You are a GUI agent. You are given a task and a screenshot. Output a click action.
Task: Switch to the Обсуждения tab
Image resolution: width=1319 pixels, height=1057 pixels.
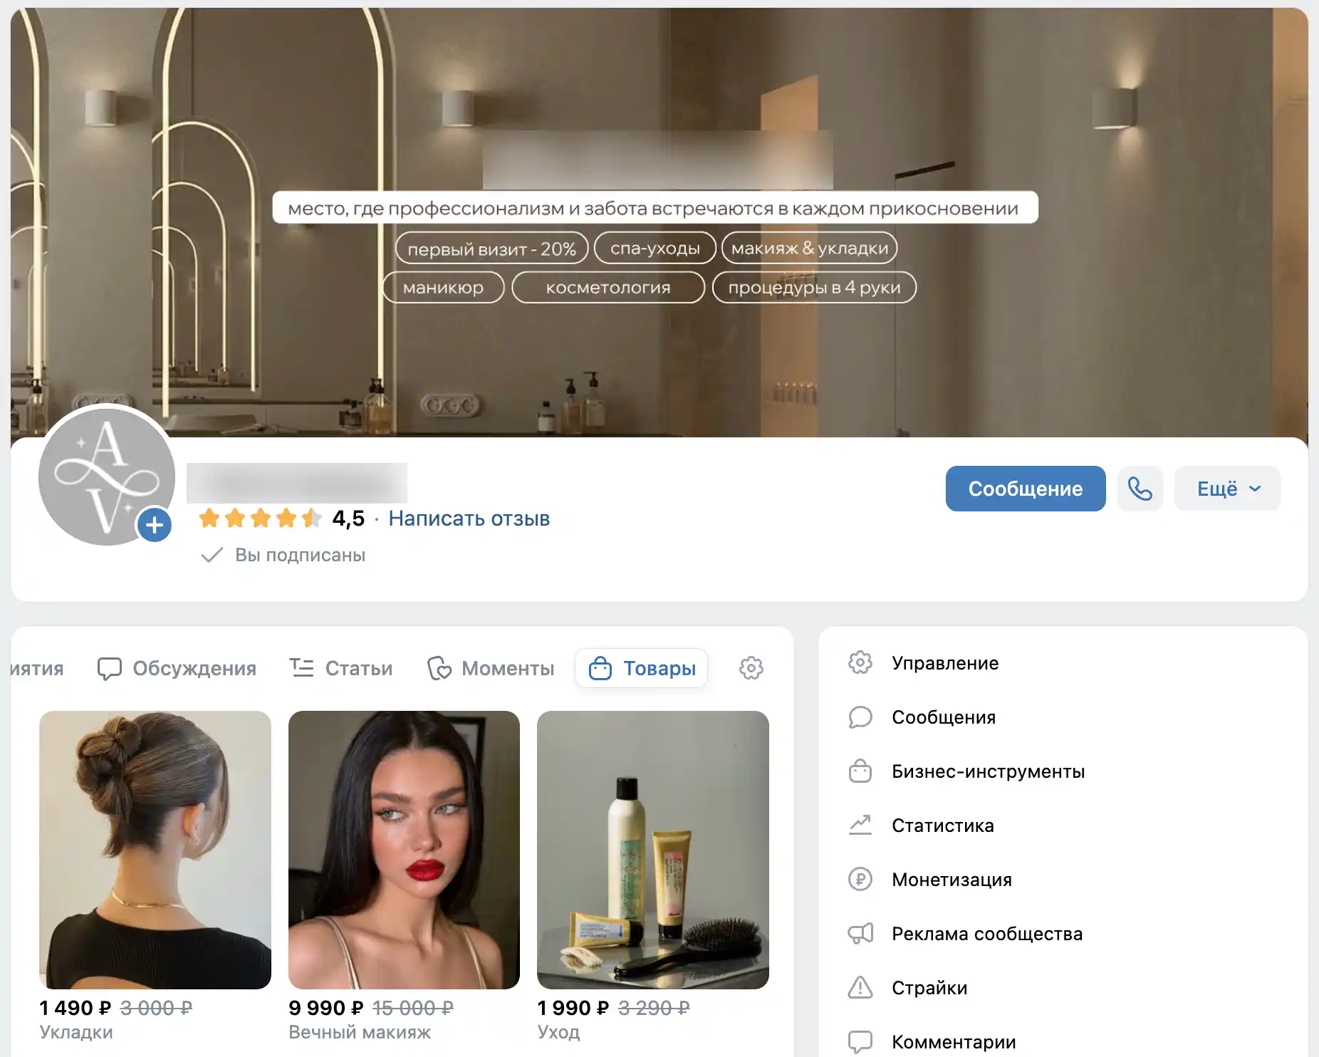click(x=177, y=668)
